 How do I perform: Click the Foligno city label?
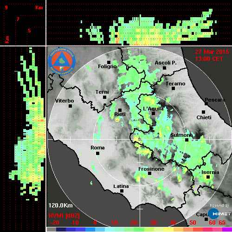(107, 66)
